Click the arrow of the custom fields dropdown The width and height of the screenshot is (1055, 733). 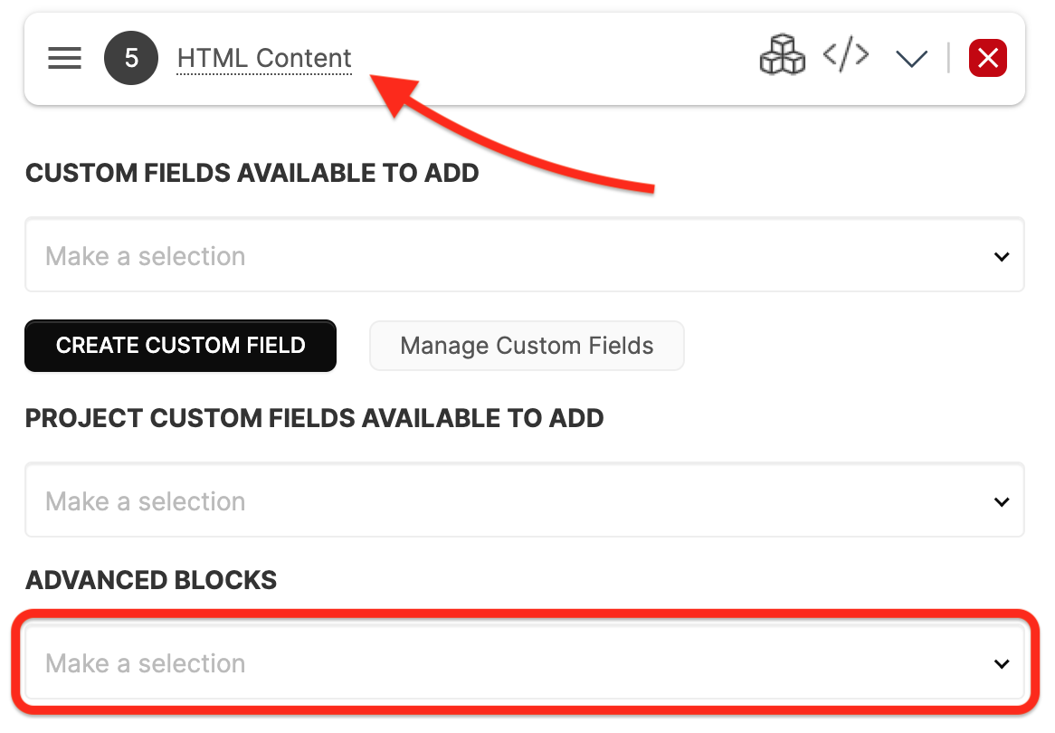[1002, 256]
